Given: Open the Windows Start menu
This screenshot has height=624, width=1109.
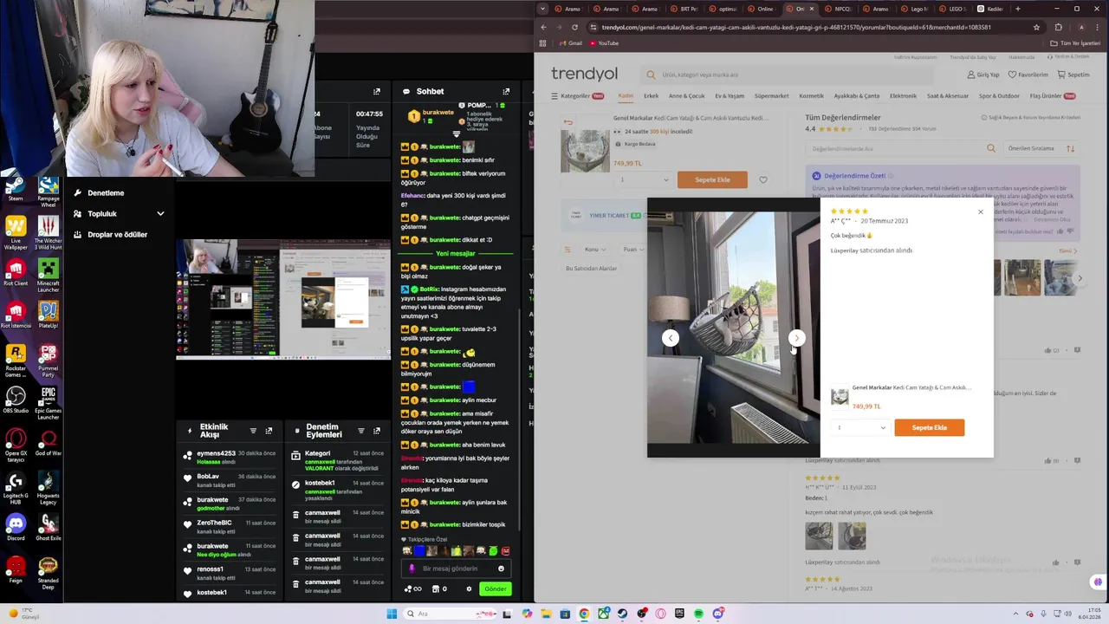Looking at the screenshot, I should coord(392,614).
